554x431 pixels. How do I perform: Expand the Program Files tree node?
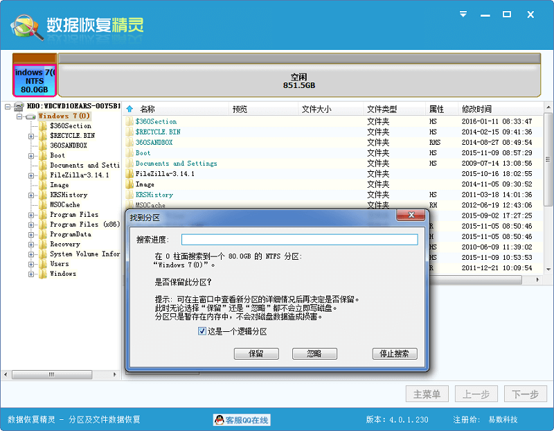[x=31, y=215]
